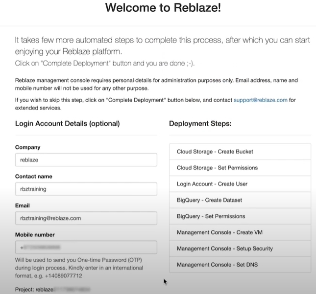Select BigQuery - Set Permissions step
Screen dimensions: 316x294
pos(240,216)
